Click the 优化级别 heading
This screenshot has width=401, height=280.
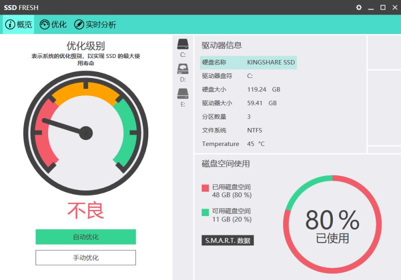click(86, 46)
